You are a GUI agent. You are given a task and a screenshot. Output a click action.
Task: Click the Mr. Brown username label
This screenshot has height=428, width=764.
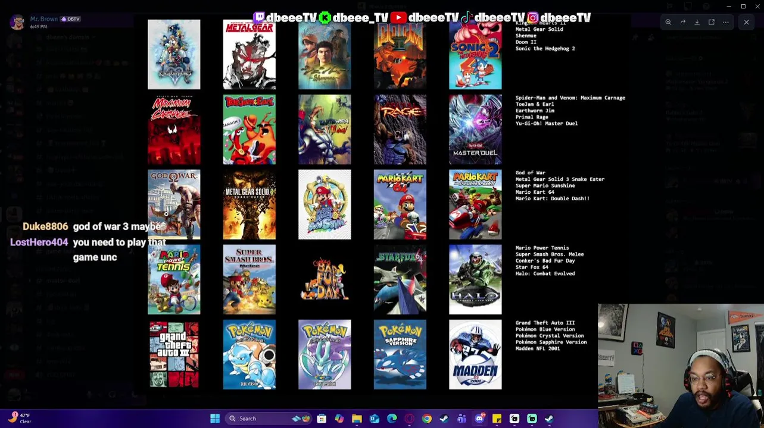coord(44,19)
